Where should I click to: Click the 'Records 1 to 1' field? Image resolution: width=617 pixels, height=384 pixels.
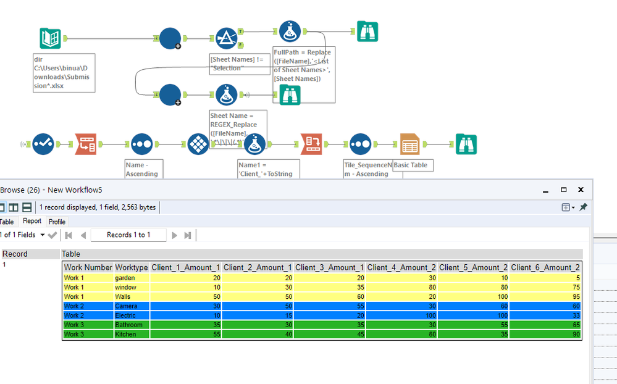128,235
